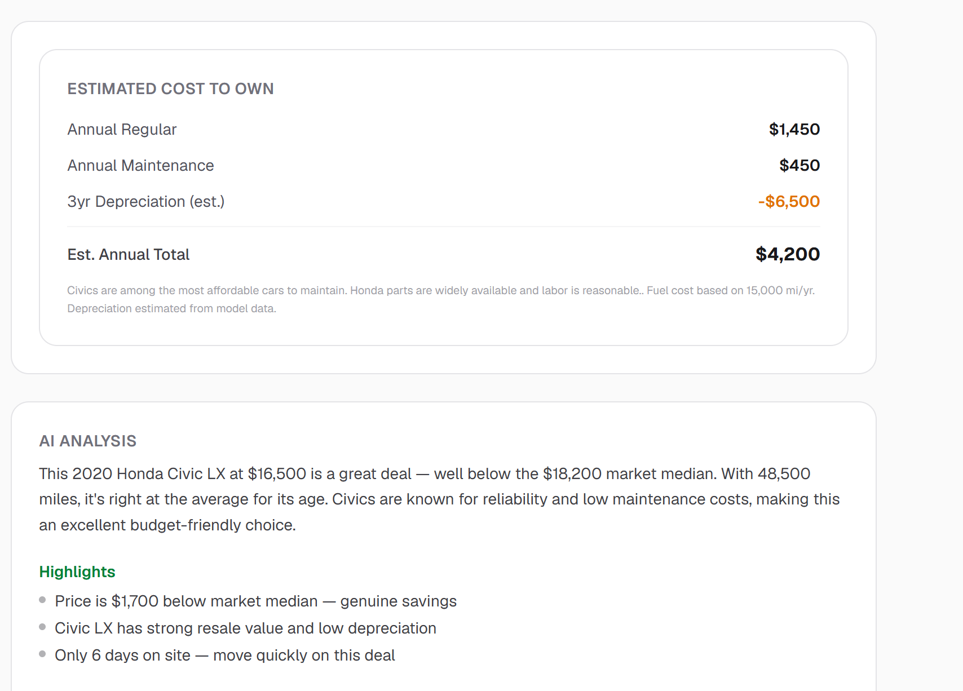Image resolution: width=963 pixels, height=691 pixels.
Task: Select the '3yr Depreciation (est.)' label
Action: point(146,202)
